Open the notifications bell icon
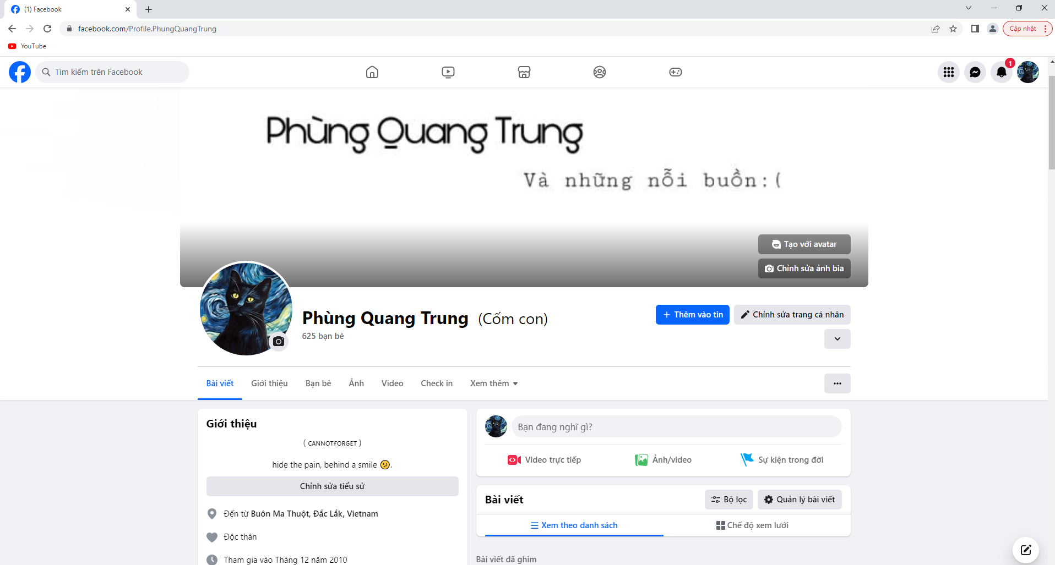The height and width of the screenshot is (565, 1055). point(1002,72)
